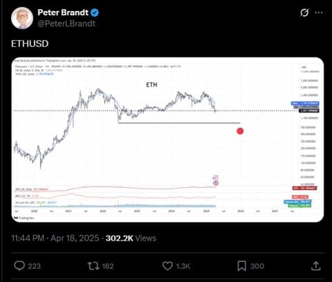Open the three-dot more options menu
The image size is (332, 282).
click(x=319, y=12)
